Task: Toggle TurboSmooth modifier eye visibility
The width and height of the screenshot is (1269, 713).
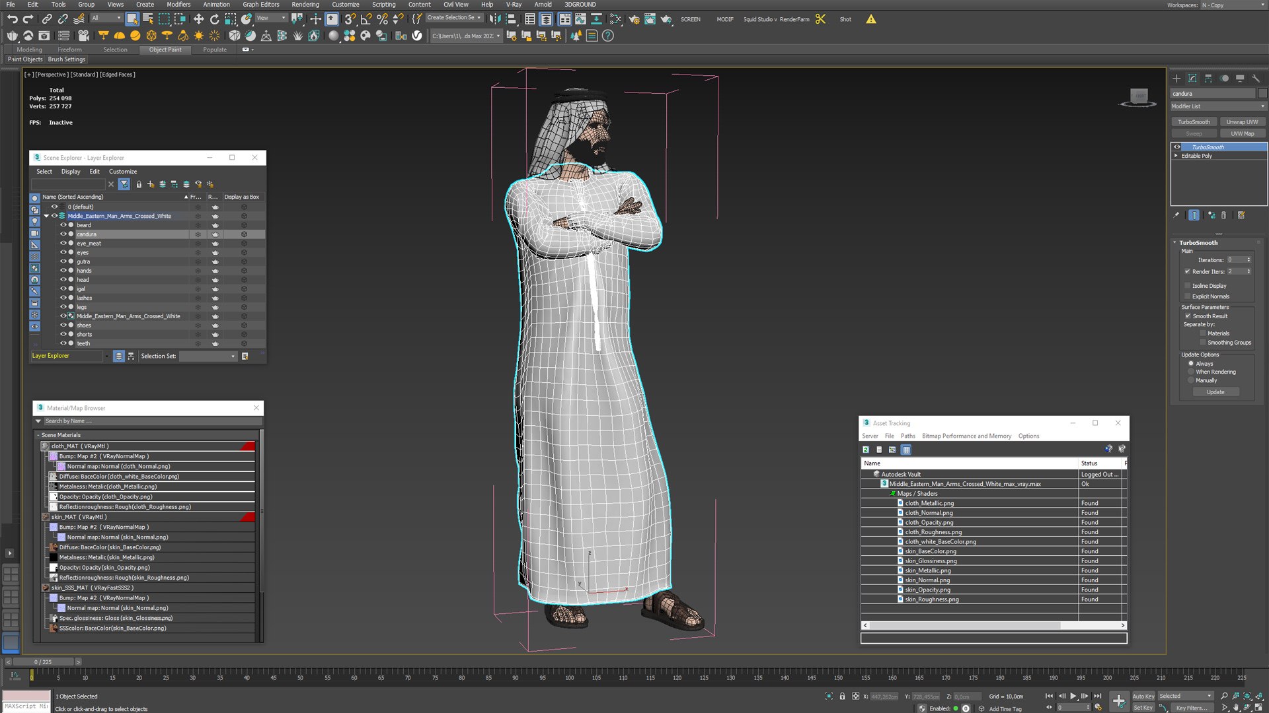Action: pyautogui.click(x=1177, y=147)
